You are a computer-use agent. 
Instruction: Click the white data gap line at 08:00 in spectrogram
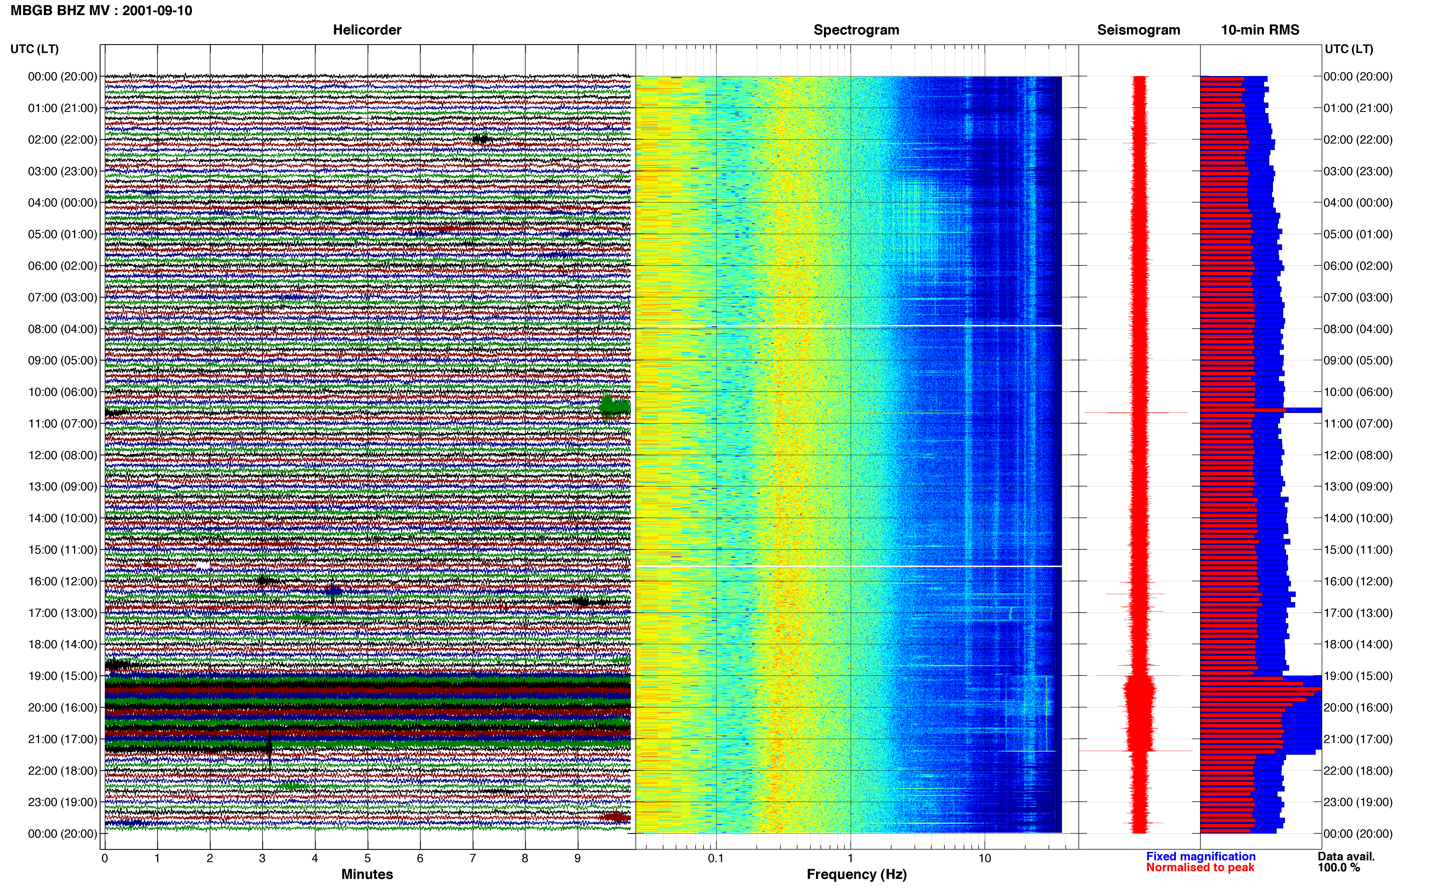click(x=849, y=326)
